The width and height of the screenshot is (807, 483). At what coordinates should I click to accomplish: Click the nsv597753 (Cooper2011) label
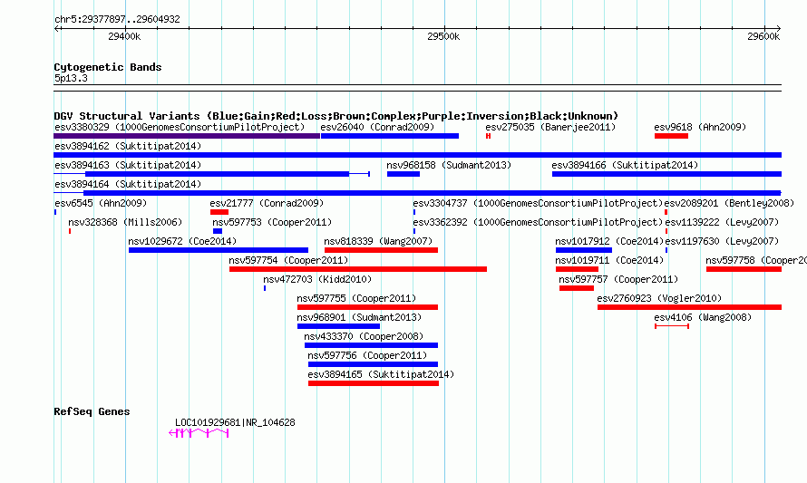point(272,222)
